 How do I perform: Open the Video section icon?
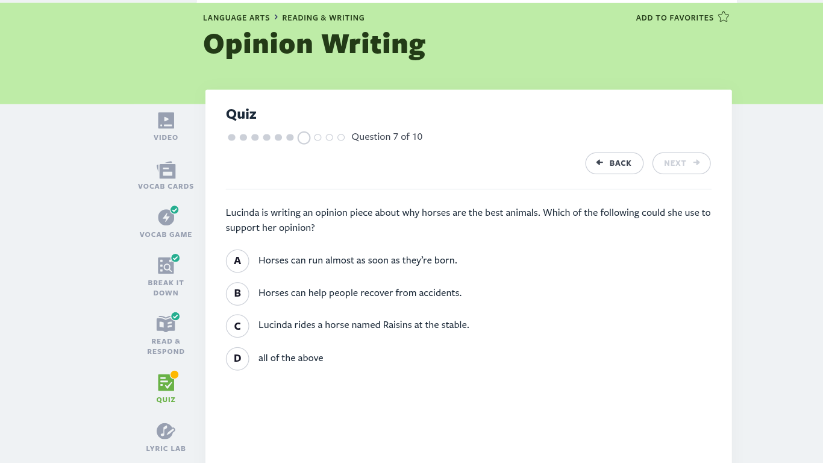tap(166, 121)
